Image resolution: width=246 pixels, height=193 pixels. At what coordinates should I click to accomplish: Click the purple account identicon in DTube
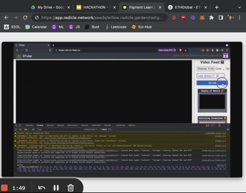225,55
